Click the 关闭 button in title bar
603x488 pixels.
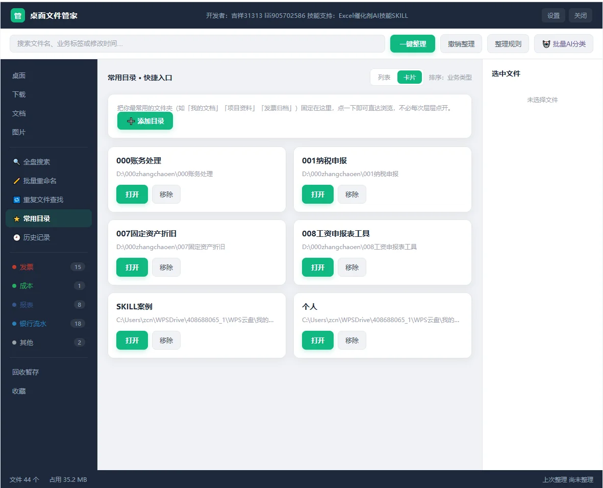581,15
